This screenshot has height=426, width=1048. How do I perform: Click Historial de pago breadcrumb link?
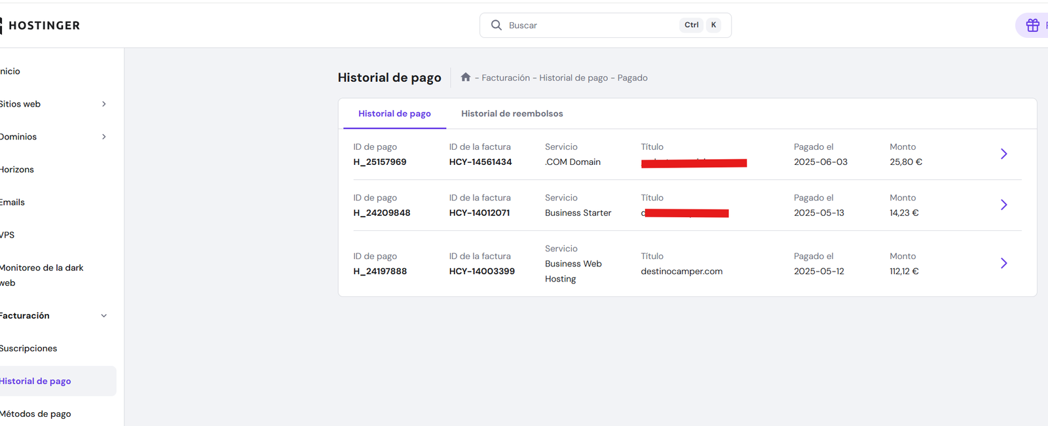(574, 78)
